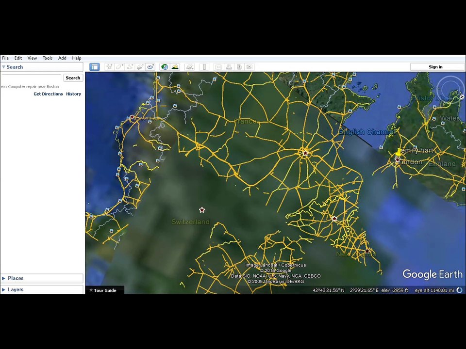
Task: Click the England map label
Action: (x=442, y=164)
